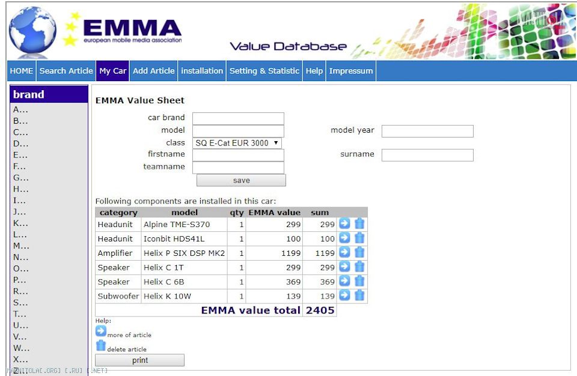Select brand letter B... in sidebar
This screenshot has width=577, height=376.
click(20, 121)
